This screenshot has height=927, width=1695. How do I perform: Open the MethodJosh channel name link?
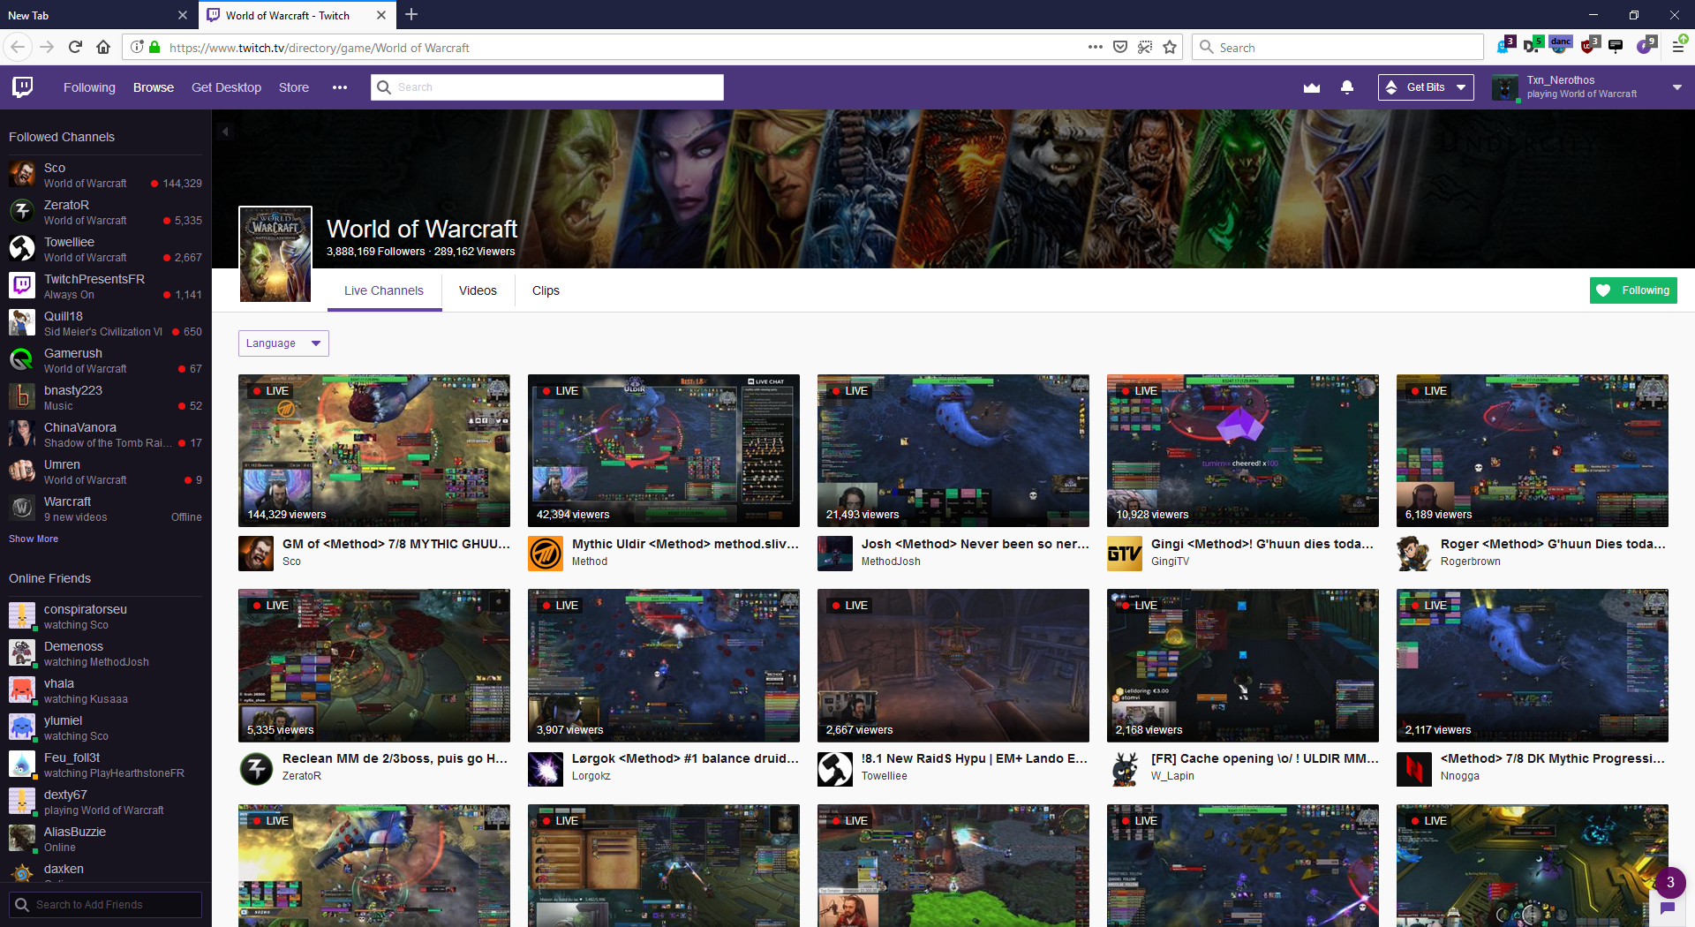(891, 561)
